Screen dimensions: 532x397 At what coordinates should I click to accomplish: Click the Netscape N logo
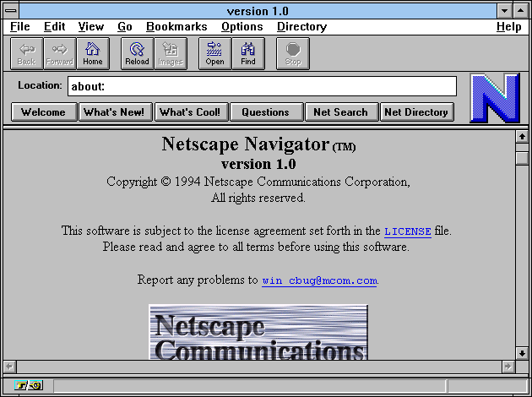click(495, 98)
